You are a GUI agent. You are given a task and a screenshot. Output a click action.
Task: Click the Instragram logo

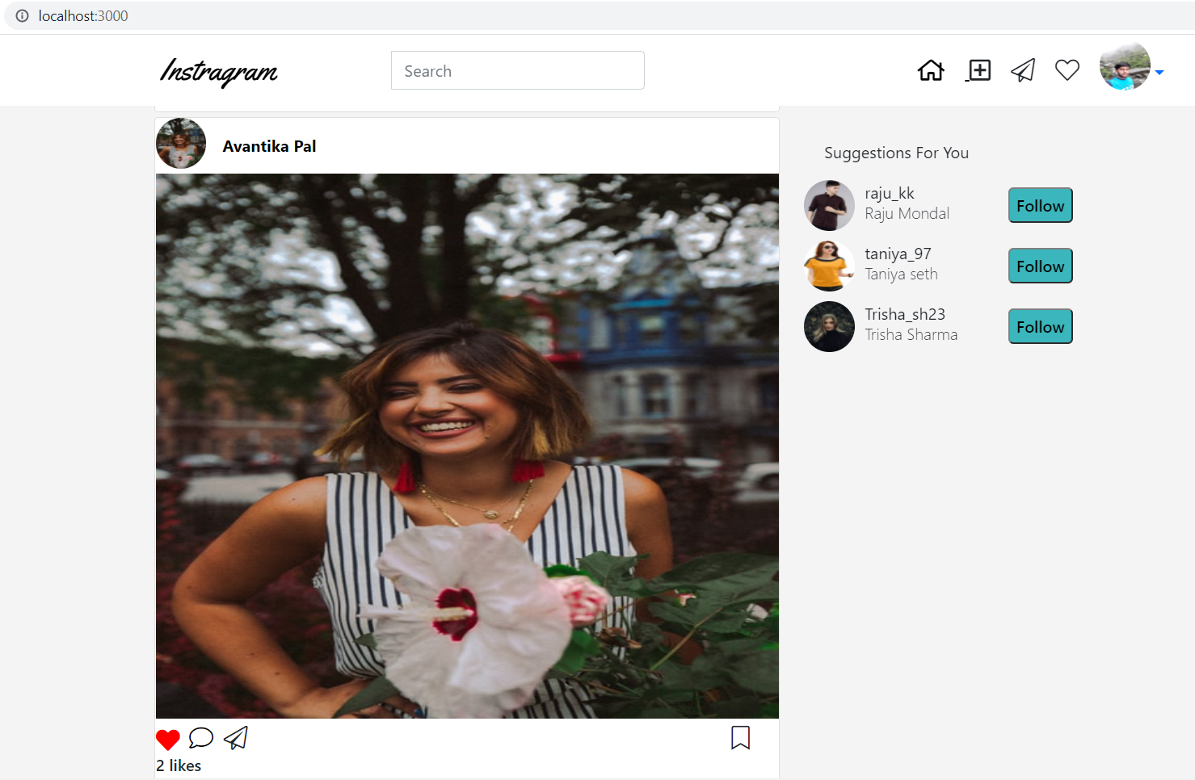pos(218,73)
